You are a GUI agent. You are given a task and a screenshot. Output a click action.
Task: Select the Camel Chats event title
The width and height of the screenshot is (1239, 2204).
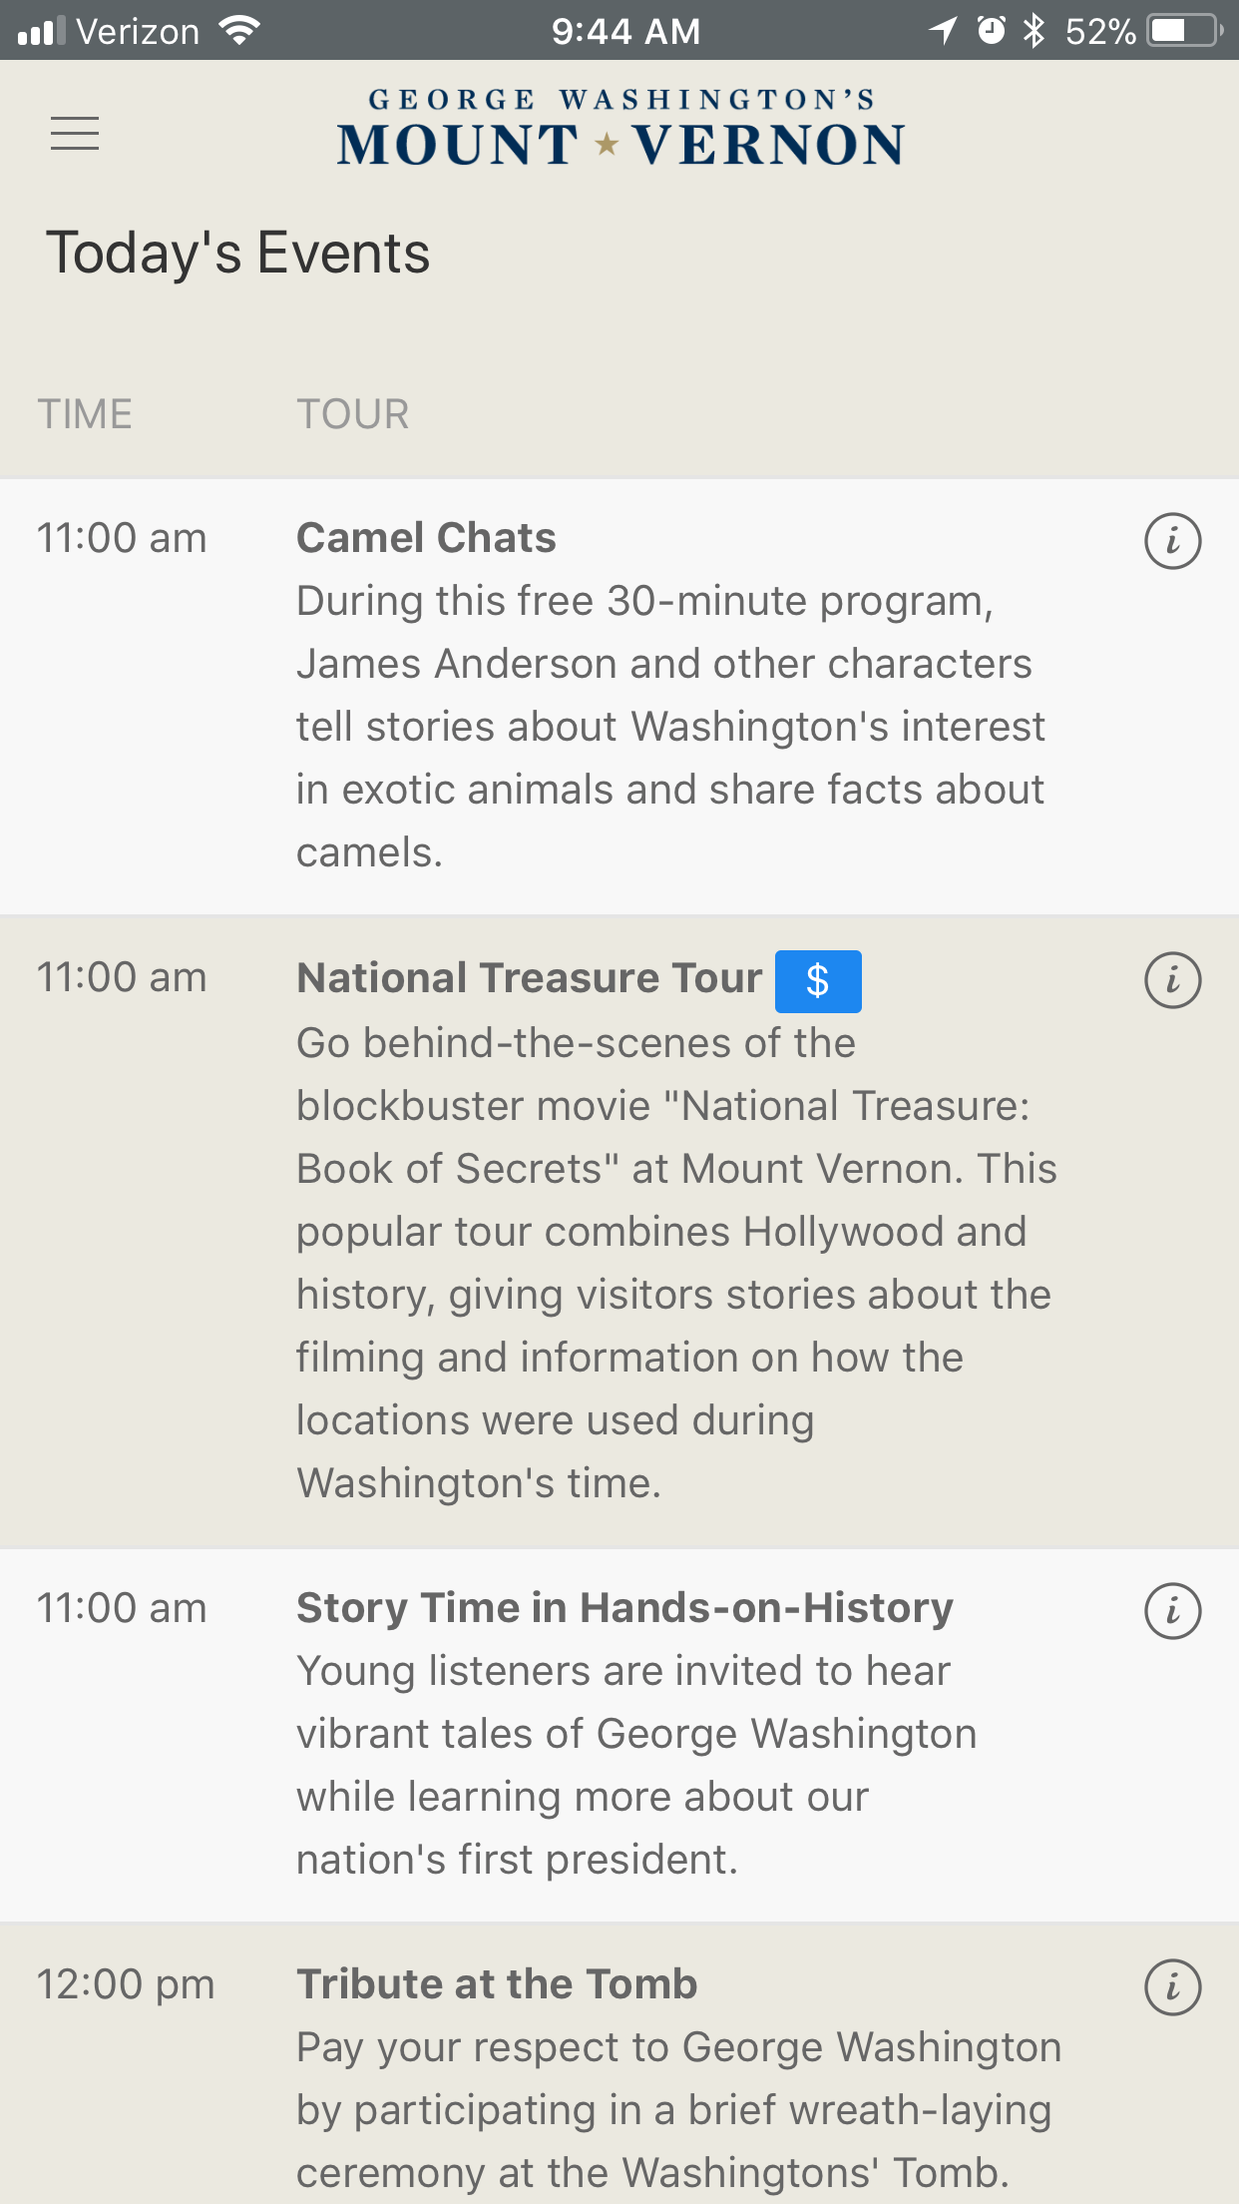426,538
